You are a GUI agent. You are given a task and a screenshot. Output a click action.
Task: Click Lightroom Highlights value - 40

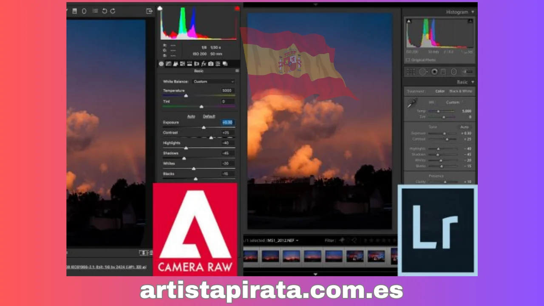click(x=467, y=149)
